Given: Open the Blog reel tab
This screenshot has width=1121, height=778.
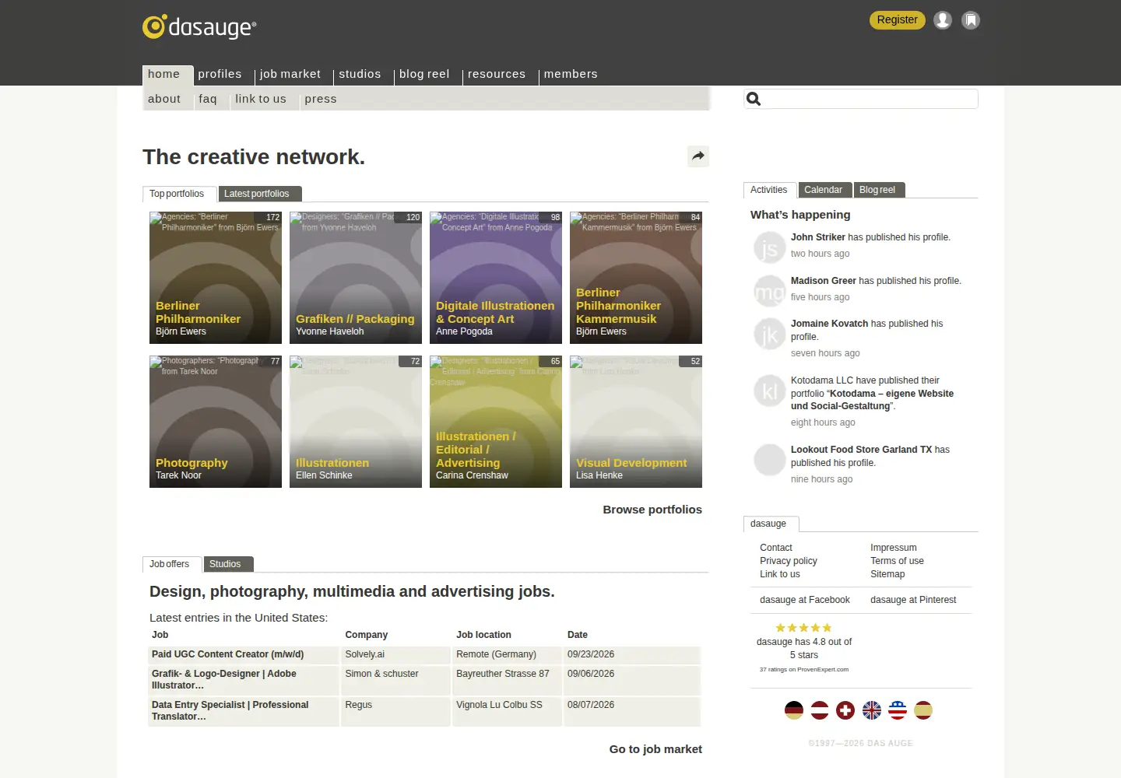Looking at the screenshot, I should tap(879, 190).
